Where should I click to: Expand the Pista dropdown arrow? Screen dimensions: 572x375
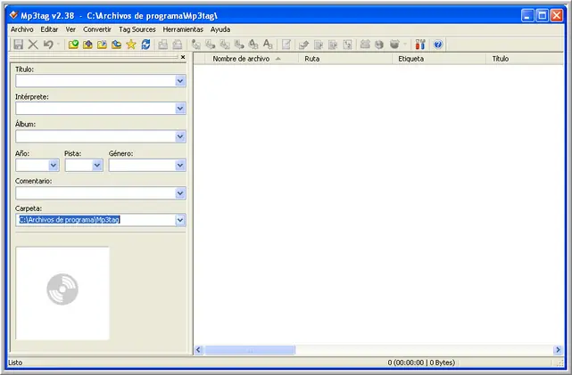[97, 166]
